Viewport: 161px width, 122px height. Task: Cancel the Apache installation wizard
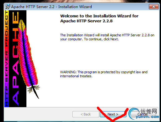pyautogui.click(x=143, y=114)
